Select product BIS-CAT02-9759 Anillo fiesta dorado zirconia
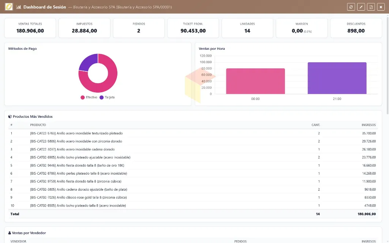The height and width of the screenshot is (243, 389). coord(193,181)
